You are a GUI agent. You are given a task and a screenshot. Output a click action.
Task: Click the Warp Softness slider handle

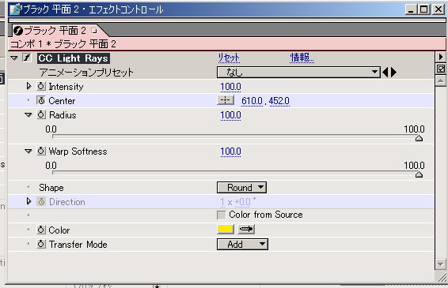point(419,174)
